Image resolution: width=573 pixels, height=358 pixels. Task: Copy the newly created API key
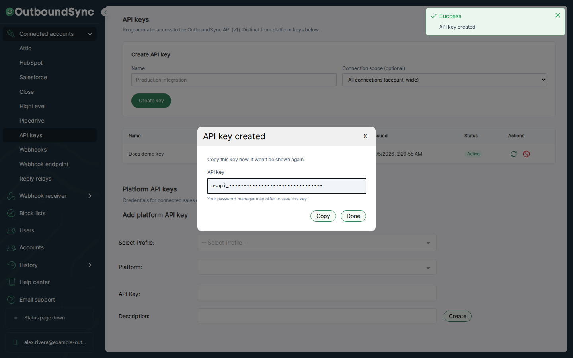(x=323, y=216)
